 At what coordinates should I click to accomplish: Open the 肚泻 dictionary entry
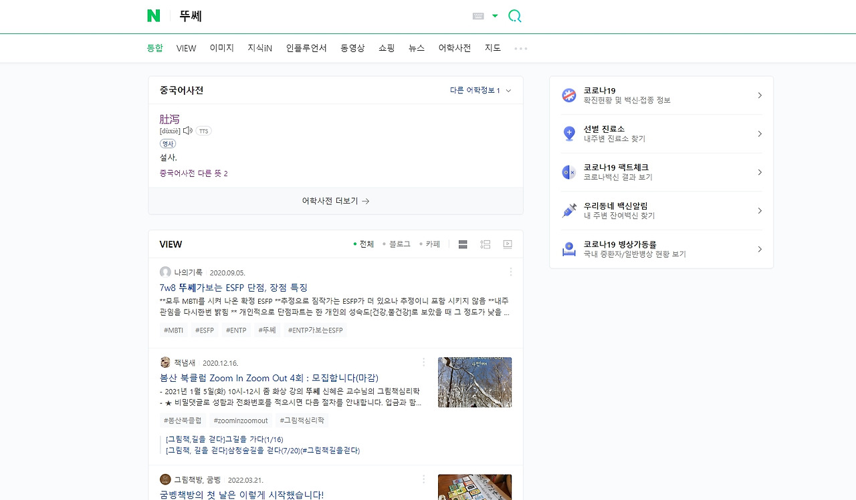pos(170,119)
